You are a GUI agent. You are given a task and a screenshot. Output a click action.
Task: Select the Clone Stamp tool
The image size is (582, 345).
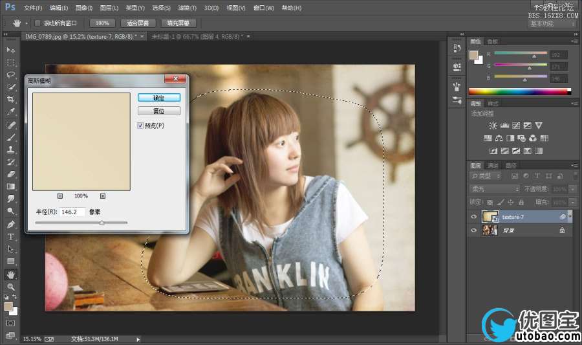(10, 150)
